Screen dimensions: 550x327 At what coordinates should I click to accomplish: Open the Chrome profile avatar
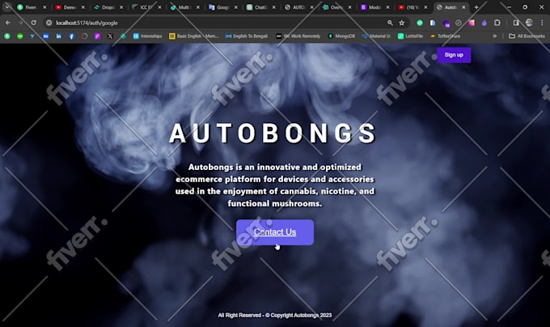pyautogui.click(x=529, y=23)
